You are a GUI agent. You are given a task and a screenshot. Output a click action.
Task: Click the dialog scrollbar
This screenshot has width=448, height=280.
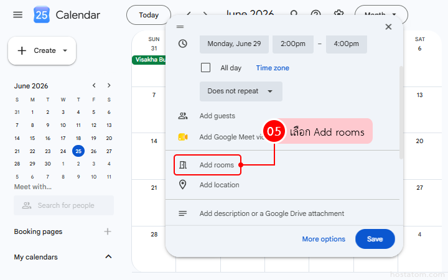(401, 113)
